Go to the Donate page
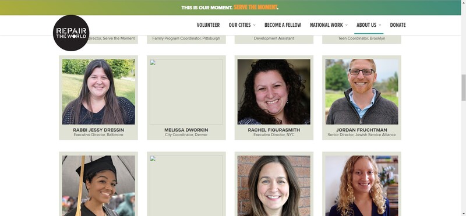 tap(398, 25)
